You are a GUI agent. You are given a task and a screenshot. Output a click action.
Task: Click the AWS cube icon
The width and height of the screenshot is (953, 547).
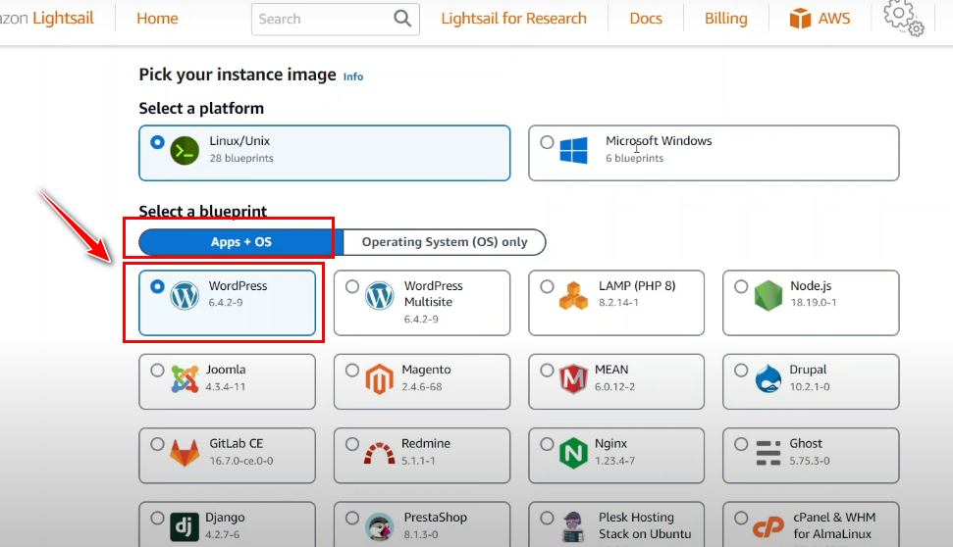(x=800, y=19)
